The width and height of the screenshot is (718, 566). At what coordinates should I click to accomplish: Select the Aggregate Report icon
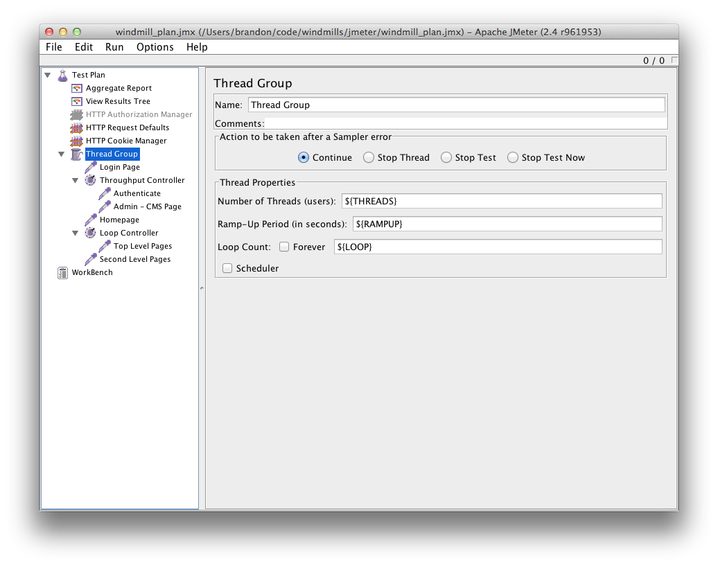click(77, 88)
